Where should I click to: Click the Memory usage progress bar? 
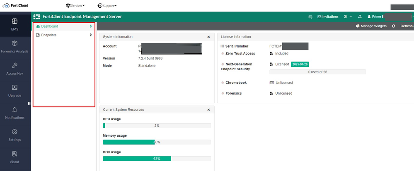coord(157,142)
